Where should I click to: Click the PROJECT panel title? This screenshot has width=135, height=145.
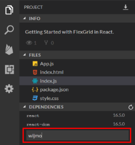click(x=33, y=7)
